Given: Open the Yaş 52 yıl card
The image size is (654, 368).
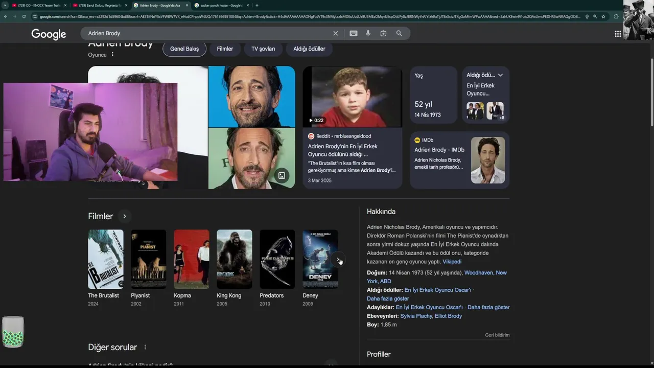Looking at the screenshot, I should click(434, 95).
